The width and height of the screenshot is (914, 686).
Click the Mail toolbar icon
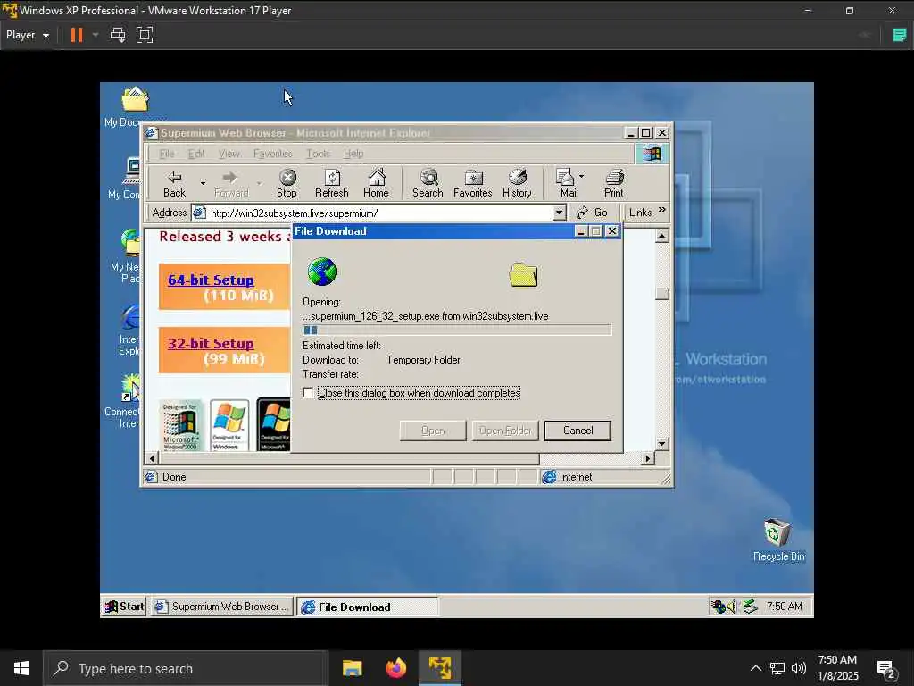pyautogui.click(x=567, y=183)
